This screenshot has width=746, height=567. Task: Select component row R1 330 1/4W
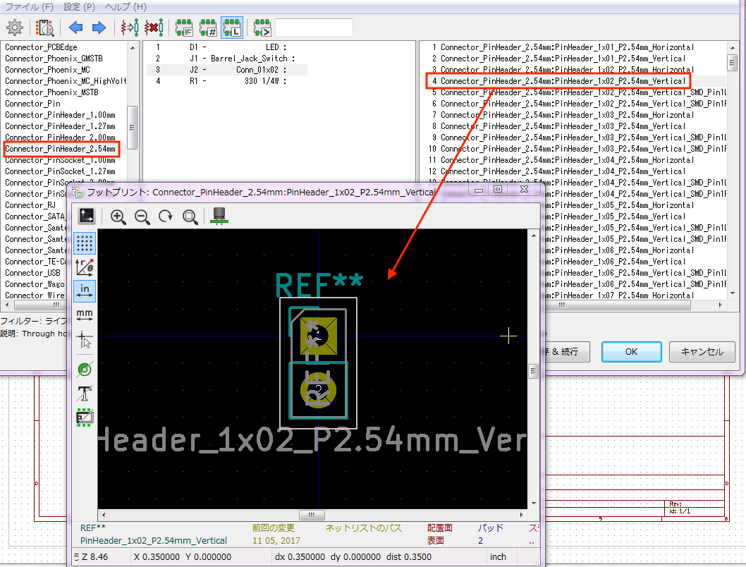pos(226,81)
